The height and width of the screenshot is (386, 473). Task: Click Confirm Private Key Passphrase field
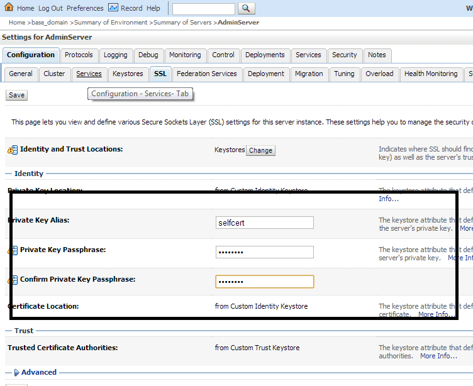tap(265, 282)
